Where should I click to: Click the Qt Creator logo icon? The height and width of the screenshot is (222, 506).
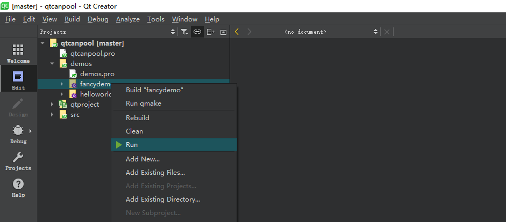click(5, 6)
